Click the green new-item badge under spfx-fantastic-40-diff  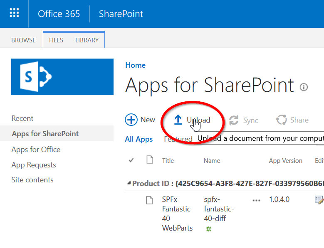point(209,228)
